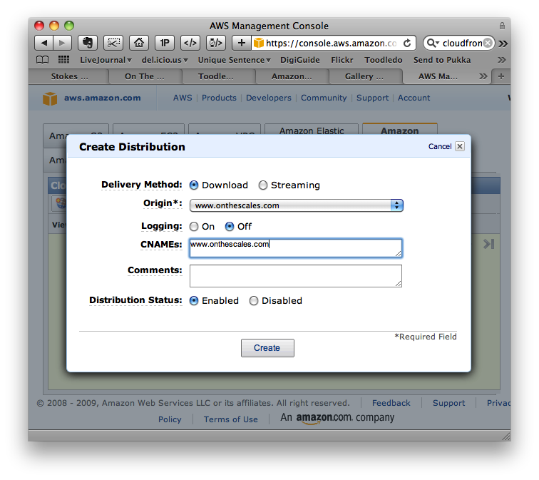Viewport: 539px width, 480px height.
Task: Click the Cancel link
Action: click(x=440, y=146)
